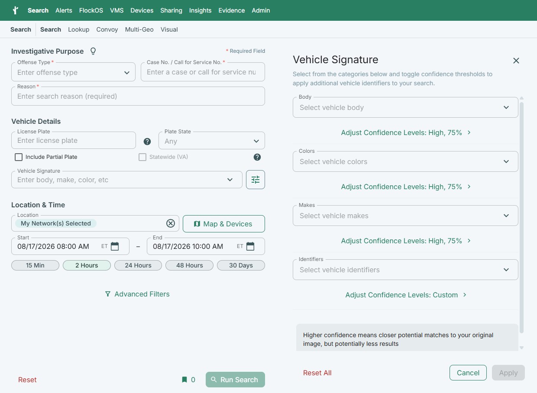Select the 2 Hours time range
Viewport: 537px width, 393px height.
coord(87,265)
